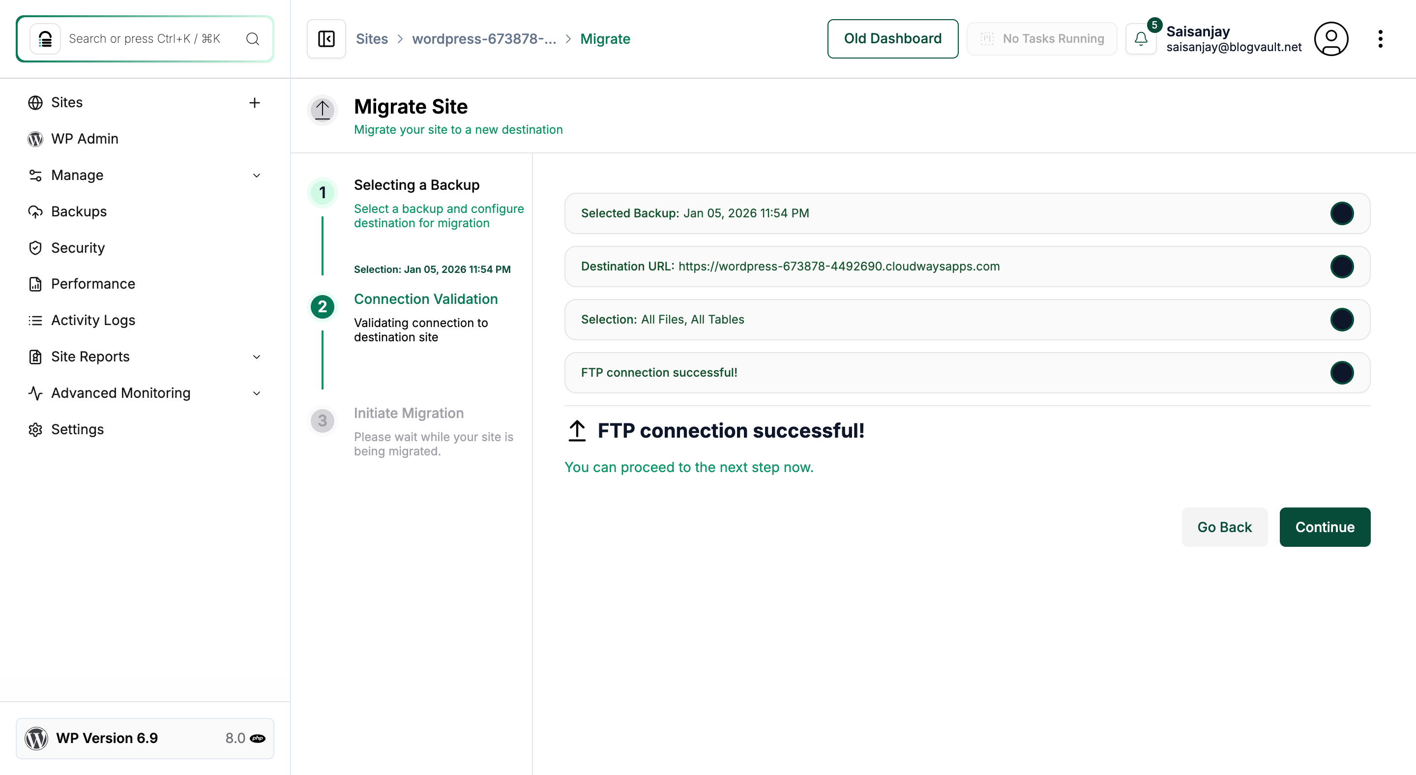The image size is (1416, 775).
Task: Select Security from the sidebar
Action: 78,247
